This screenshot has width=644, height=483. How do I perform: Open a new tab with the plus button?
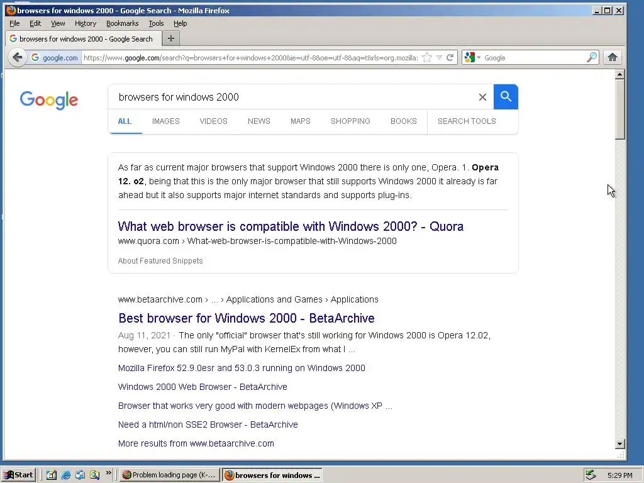(x=171, y=38)
